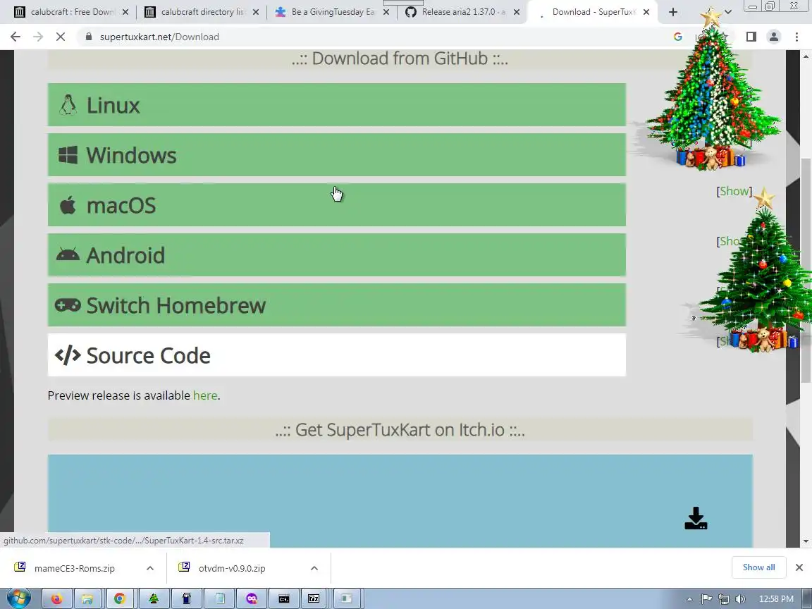Switch to 'Be a GivingTuesday' tab
This screenshot has height=609, width=812.
click(333, 12)
